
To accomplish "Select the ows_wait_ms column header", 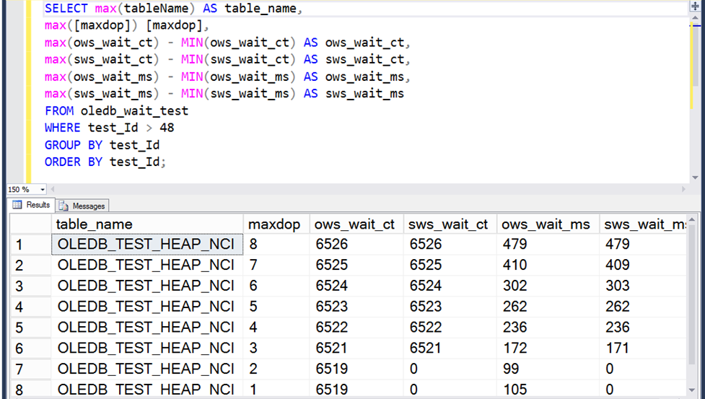I will 548,224.
